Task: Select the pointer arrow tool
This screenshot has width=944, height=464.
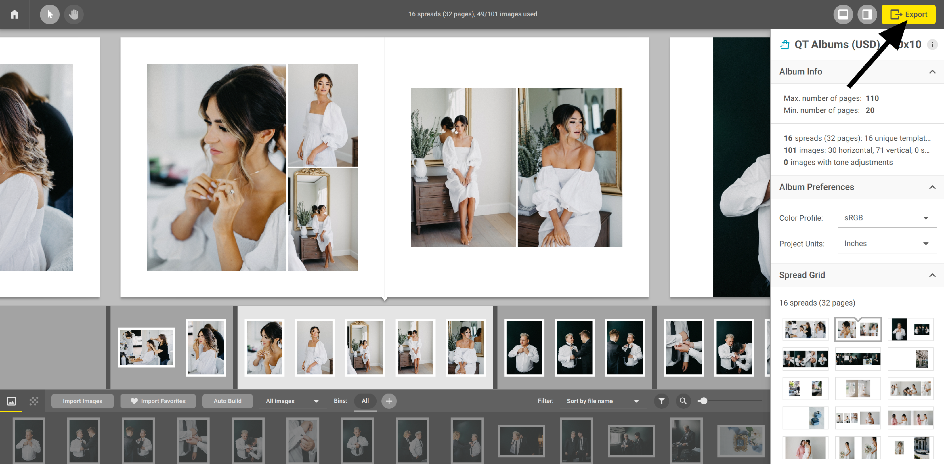Action: tap(50, 14)
